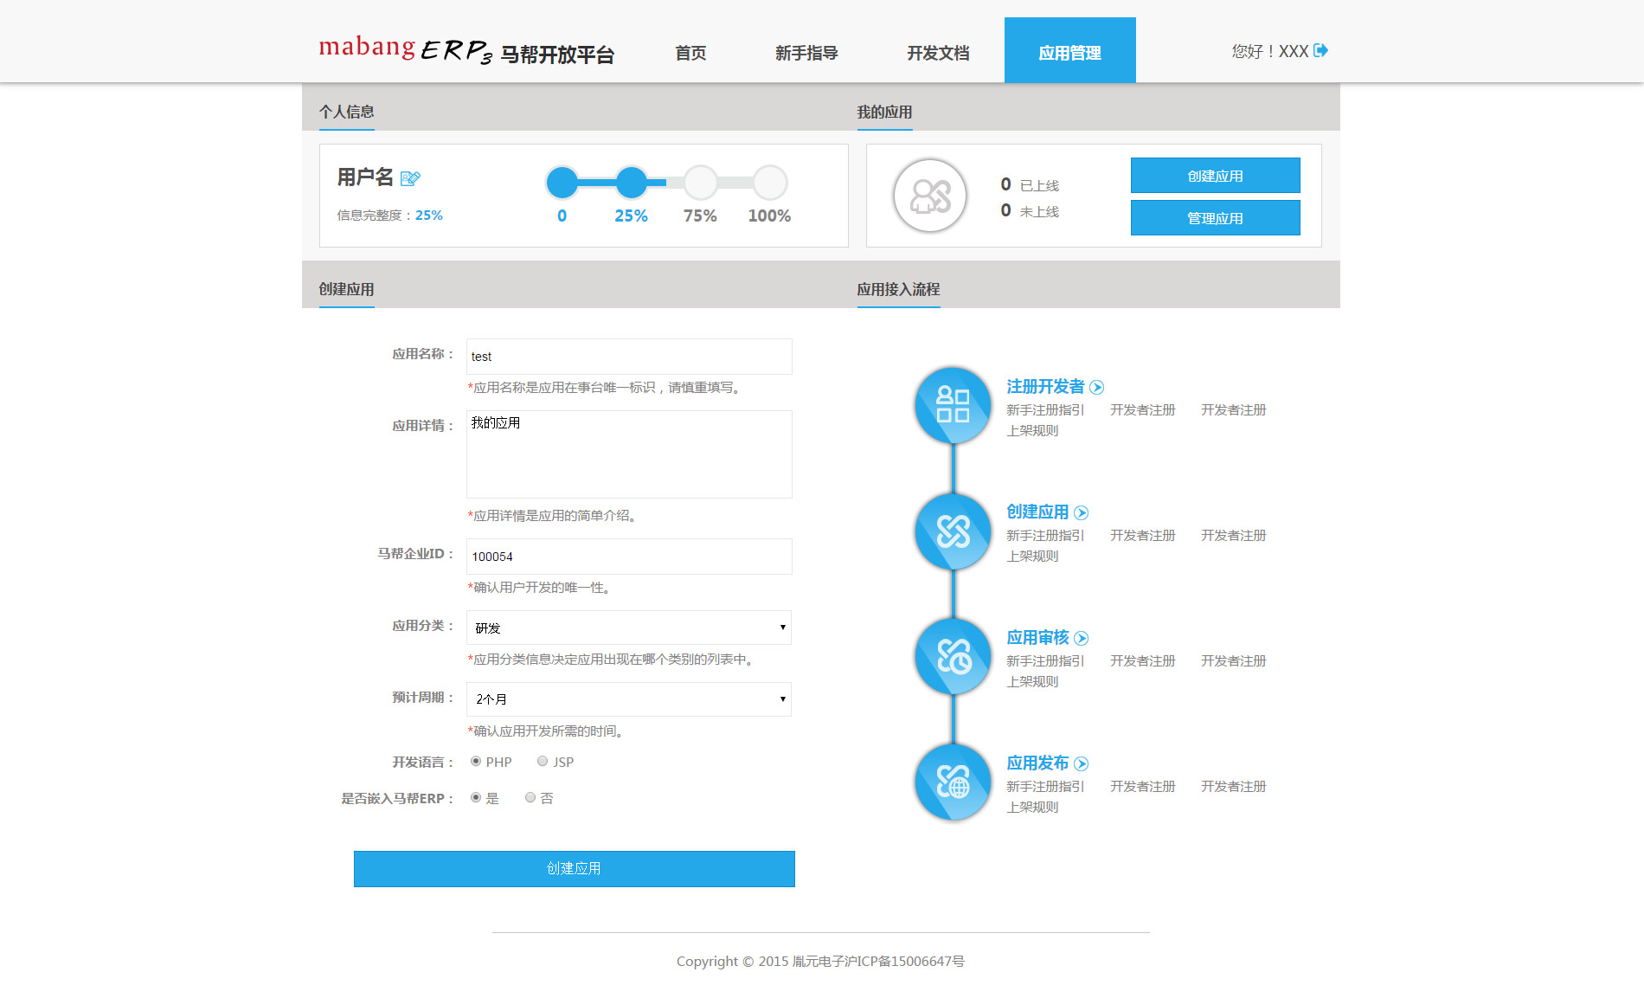The height and width of the screenshot is (998, 1644).
Task: Click the 创建应用 circular step icon
Action: pos(953,531)
